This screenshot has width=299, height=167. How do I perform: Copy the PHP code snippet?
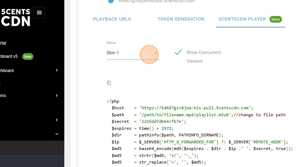[109, 83]
